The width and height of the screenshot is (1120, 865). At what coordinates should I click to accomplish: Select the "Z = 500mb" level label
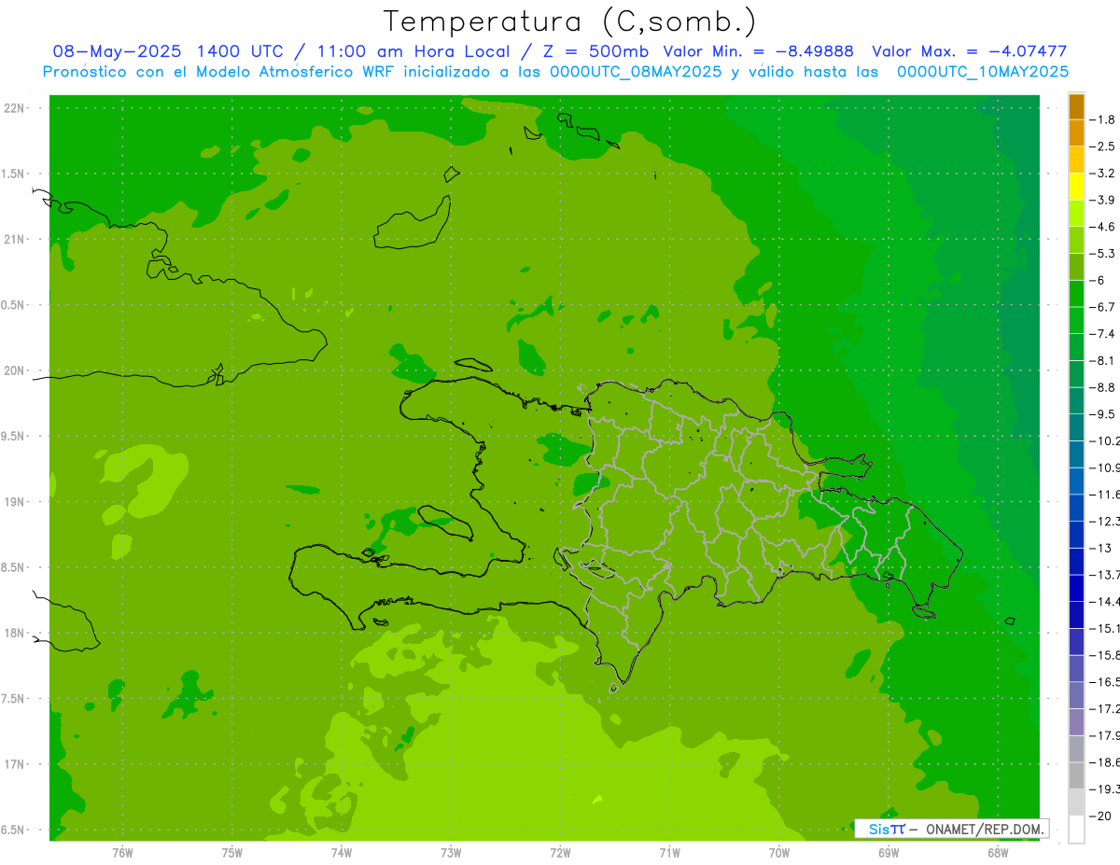[594, 52]
